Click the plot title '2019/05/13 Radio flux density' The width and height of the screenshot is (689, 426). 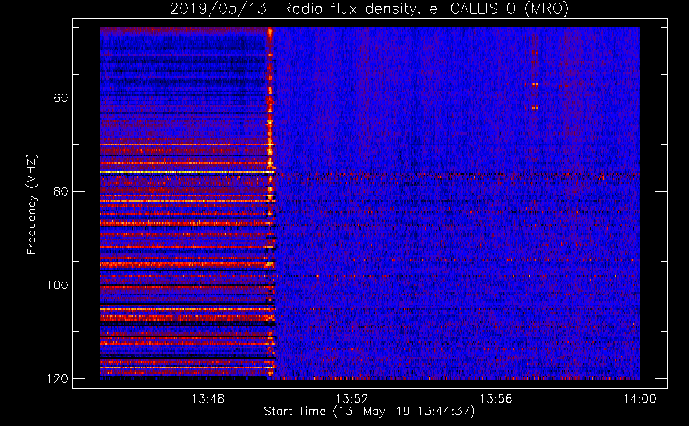(x=369, y=9)
